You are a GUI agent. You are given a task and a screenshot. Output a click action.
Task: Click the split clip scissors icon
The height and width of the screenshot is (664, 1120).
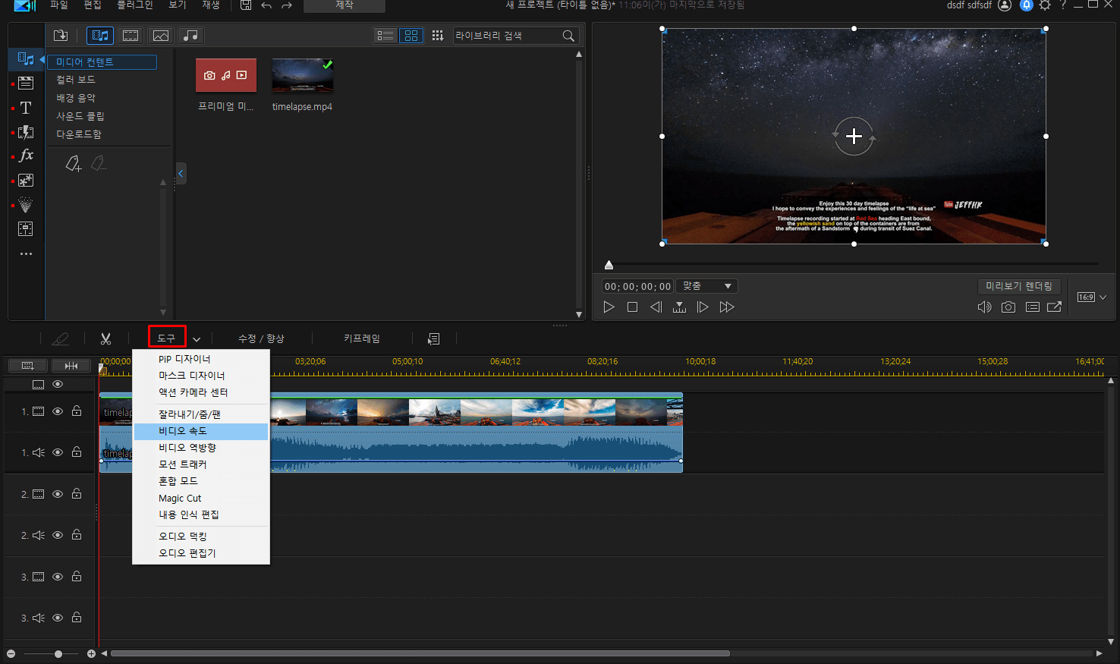point(105,338)
